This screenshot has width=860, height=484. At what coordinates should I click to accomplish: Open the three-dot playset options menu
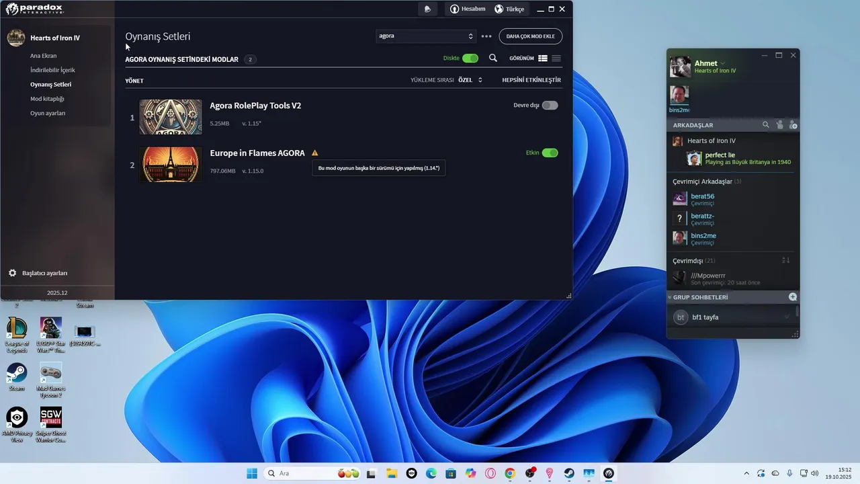tap(487, 36)
